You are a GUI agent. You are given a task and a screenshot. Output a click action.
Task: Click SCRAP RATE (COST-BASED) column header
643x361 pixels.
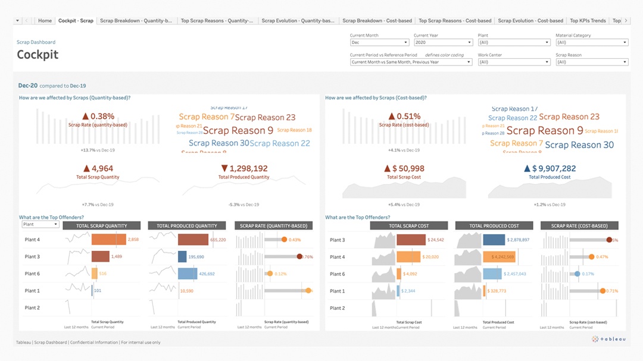click(579, 226)
